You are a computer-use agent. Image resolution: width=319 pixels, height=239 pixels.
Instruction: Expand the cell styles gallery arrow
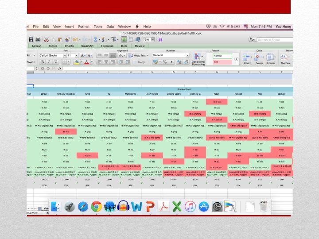click(x=236, y=59)
